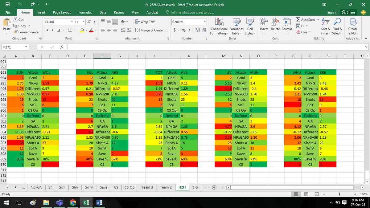
Task: Open the General number format dropdown
Action: [205, 22]
